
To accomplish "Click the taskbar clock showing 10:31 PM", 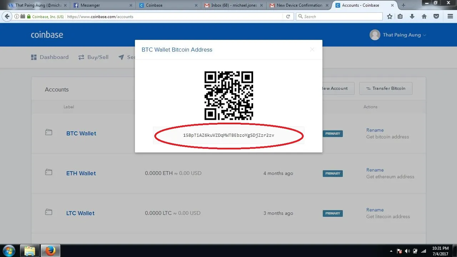I will pyautogui.click(x=440, y=251).
